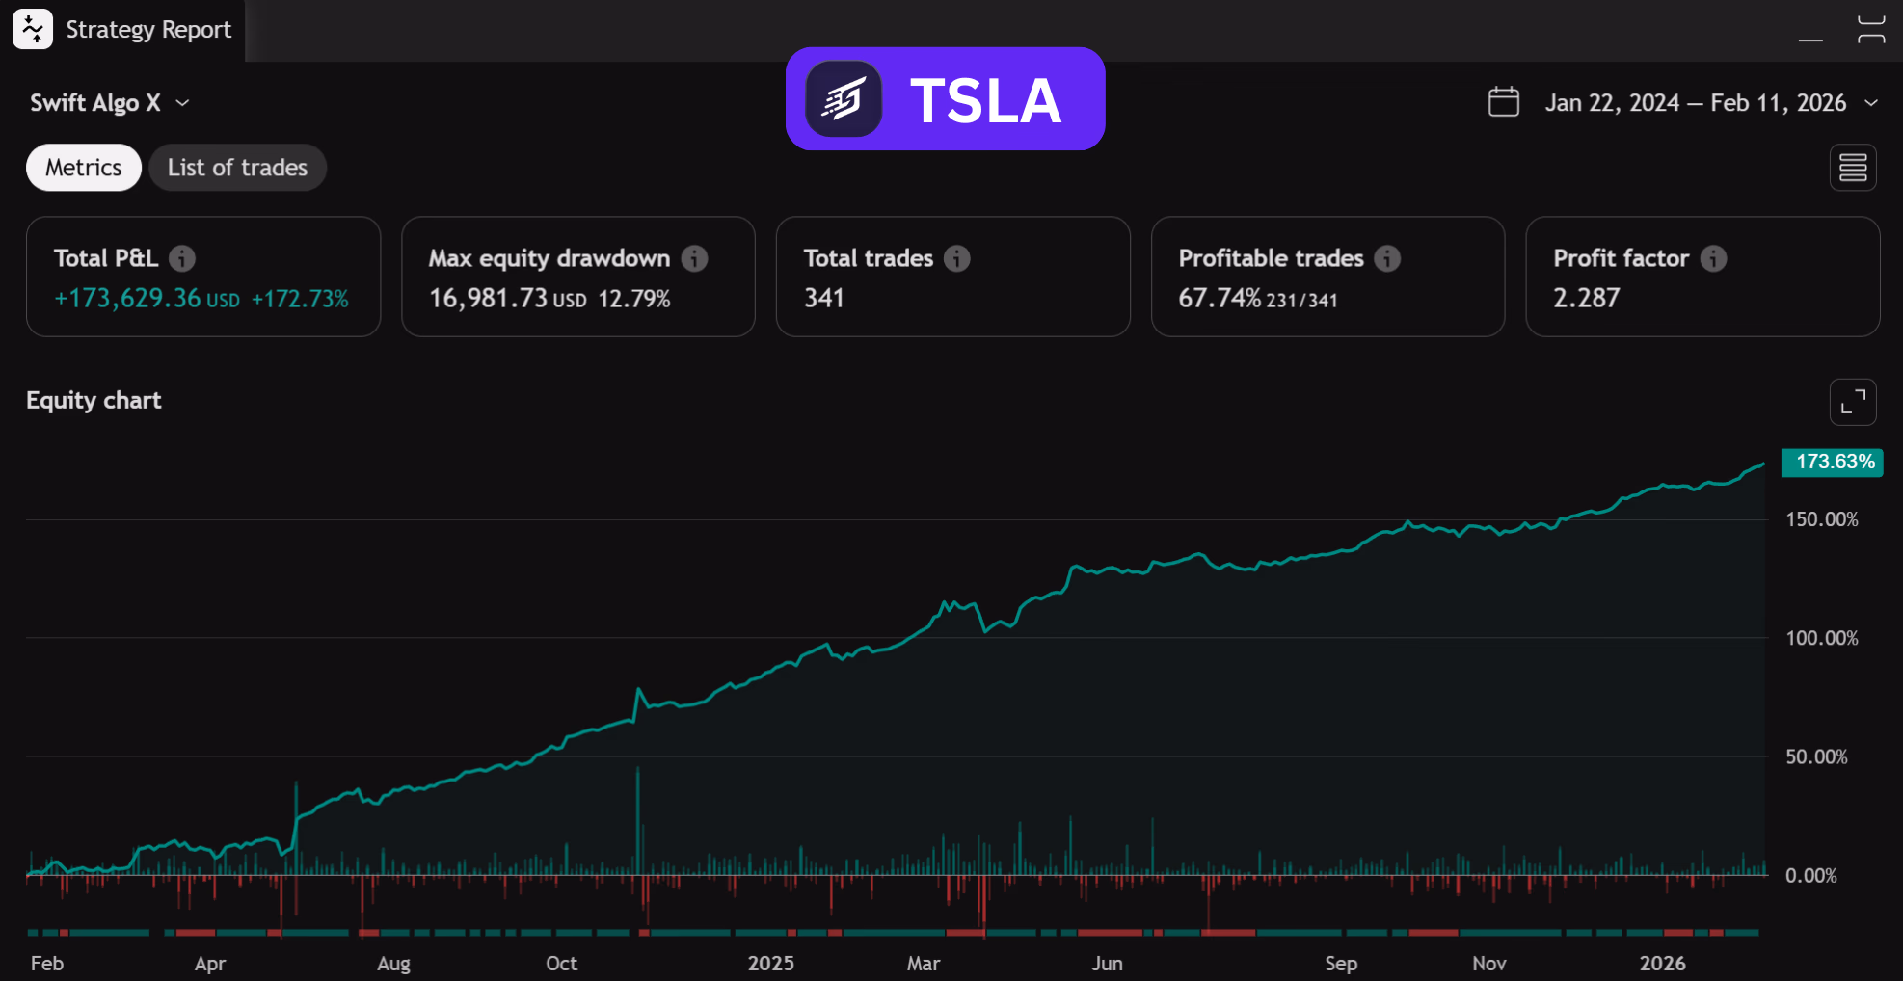Click the TSLA symbol badge

(x=945, y=99)
